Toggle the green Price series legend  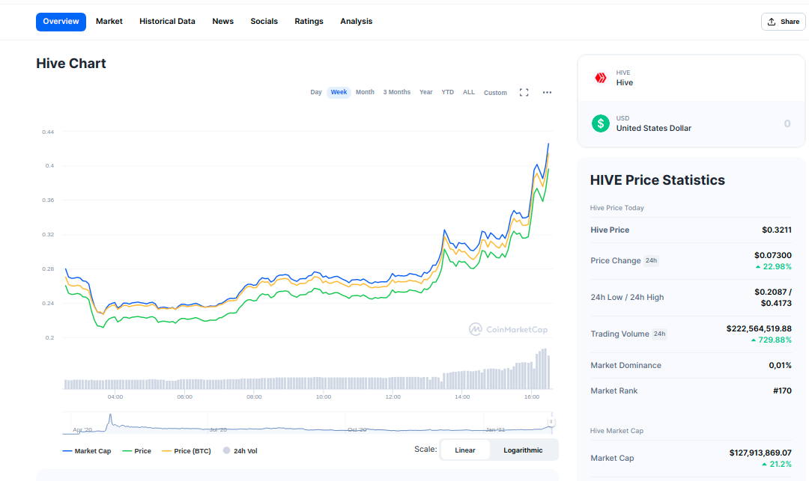[137, 451]
